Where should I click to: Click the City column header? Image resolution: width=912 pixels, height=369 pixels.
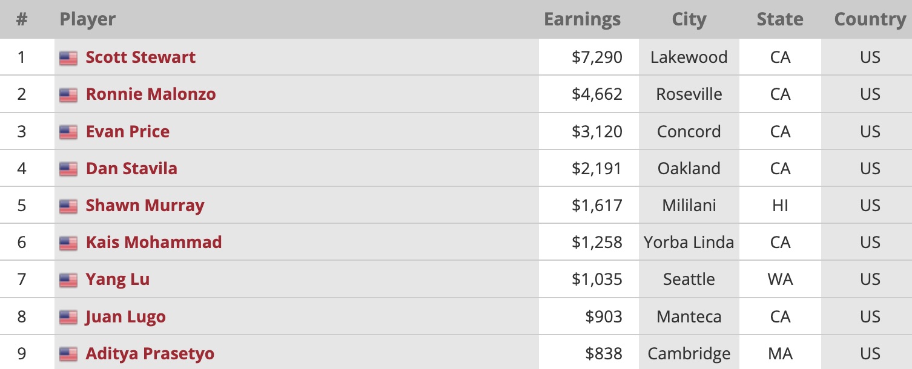[689, 19]
